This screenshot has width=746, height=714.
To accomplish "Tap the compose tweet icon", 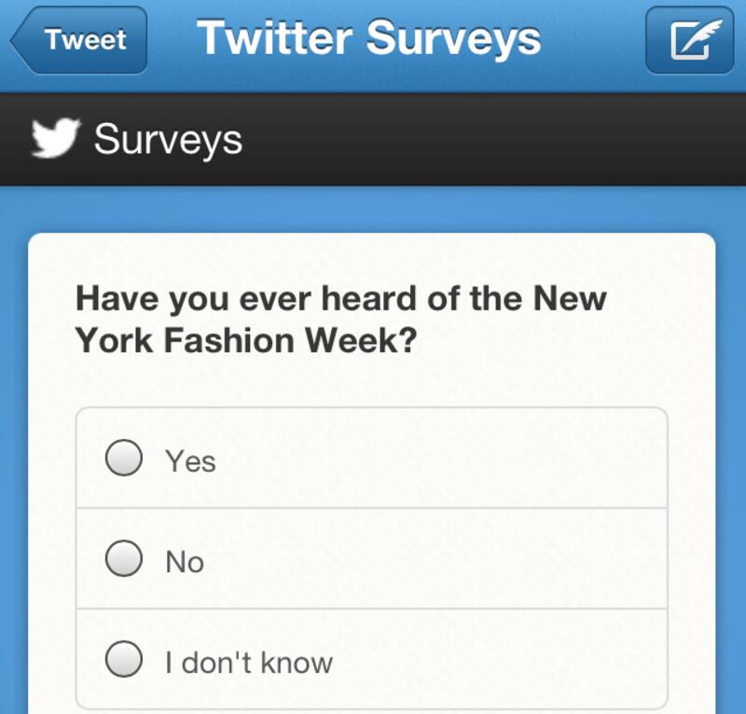I will [x=689, y=40].
